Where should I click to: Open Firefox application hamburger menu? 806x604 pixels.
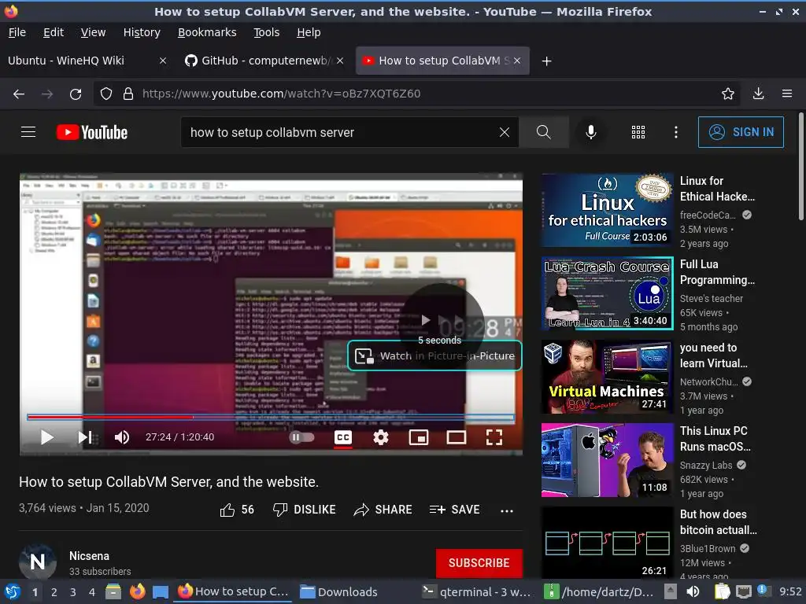pos(787,94)
